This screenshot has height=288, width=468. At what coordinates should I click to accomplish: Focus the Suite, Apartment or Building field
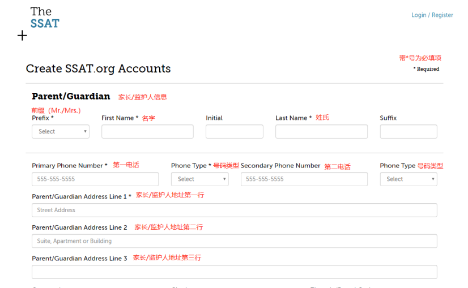[235, 241]
